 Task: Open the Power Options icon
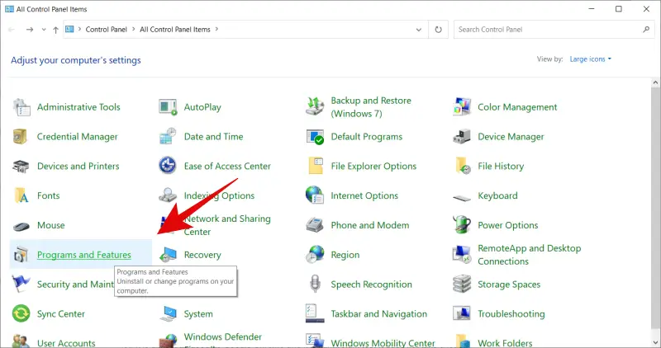tap(462, 224)
